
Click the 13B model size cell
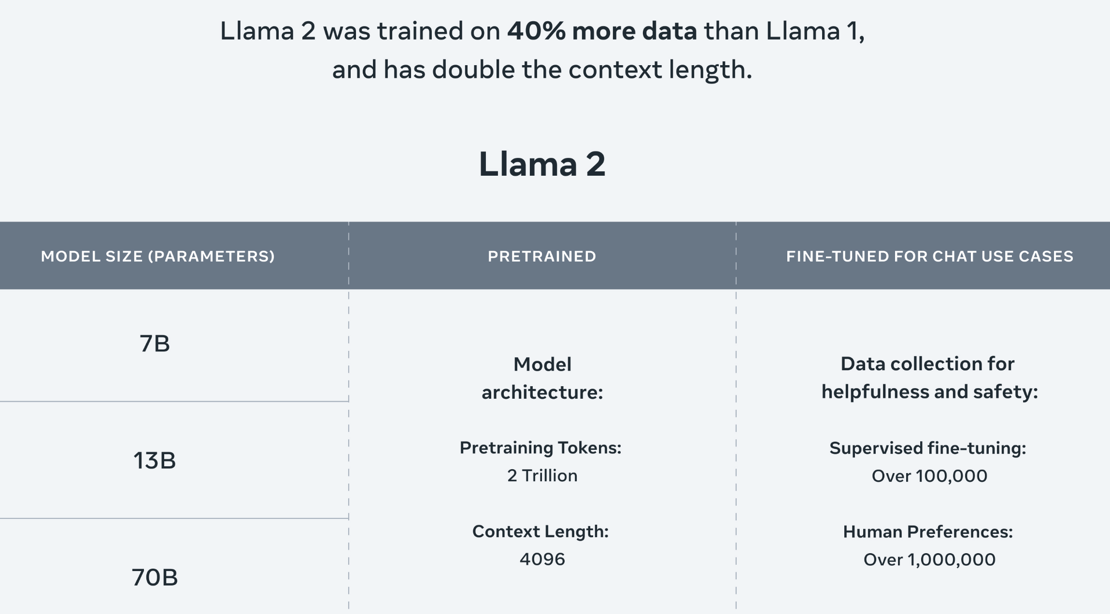[155, 460]
